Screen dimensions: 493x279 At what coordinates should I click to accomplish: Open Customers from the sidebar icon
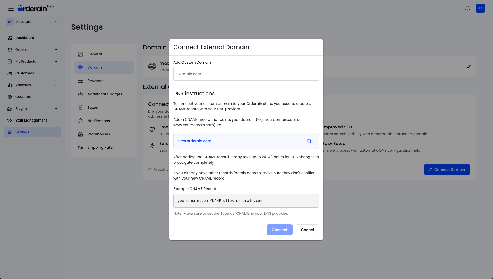(x=10, y=73)
